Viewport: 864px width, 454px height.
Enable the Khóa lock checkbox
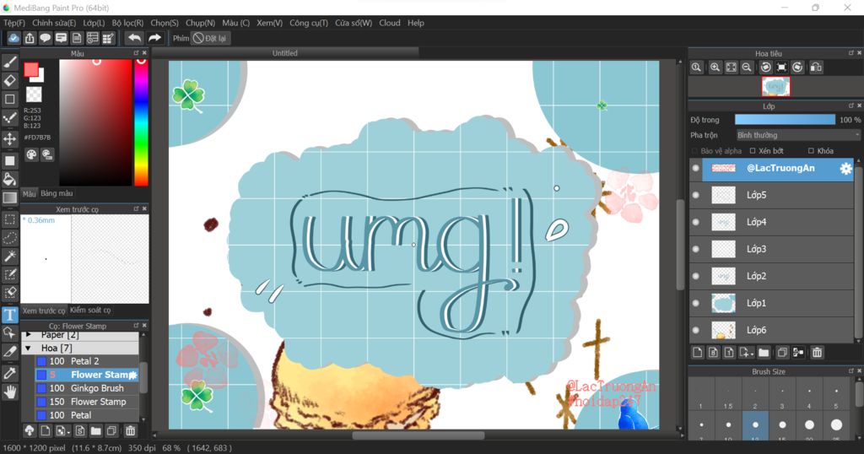811,151
